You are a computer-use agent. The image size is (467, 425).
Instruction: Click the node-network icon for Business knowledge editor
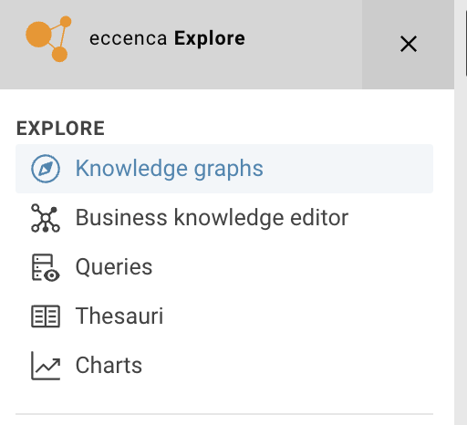tap(46, 218)
